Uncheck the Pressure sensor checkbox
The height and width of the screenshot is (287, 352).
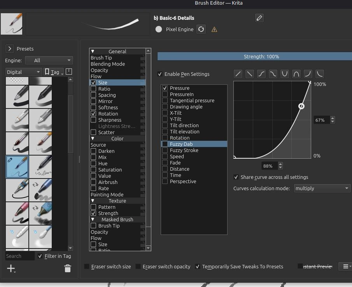pos(165,88)
